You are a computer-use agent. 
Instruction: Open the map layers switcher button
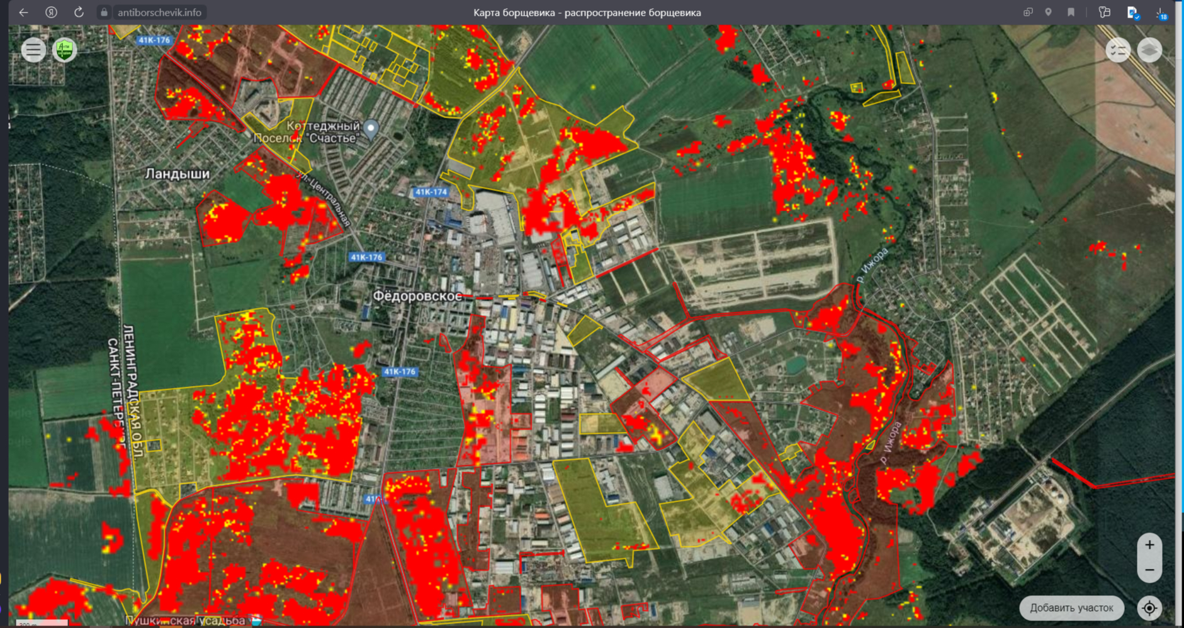pos(1149,50)
